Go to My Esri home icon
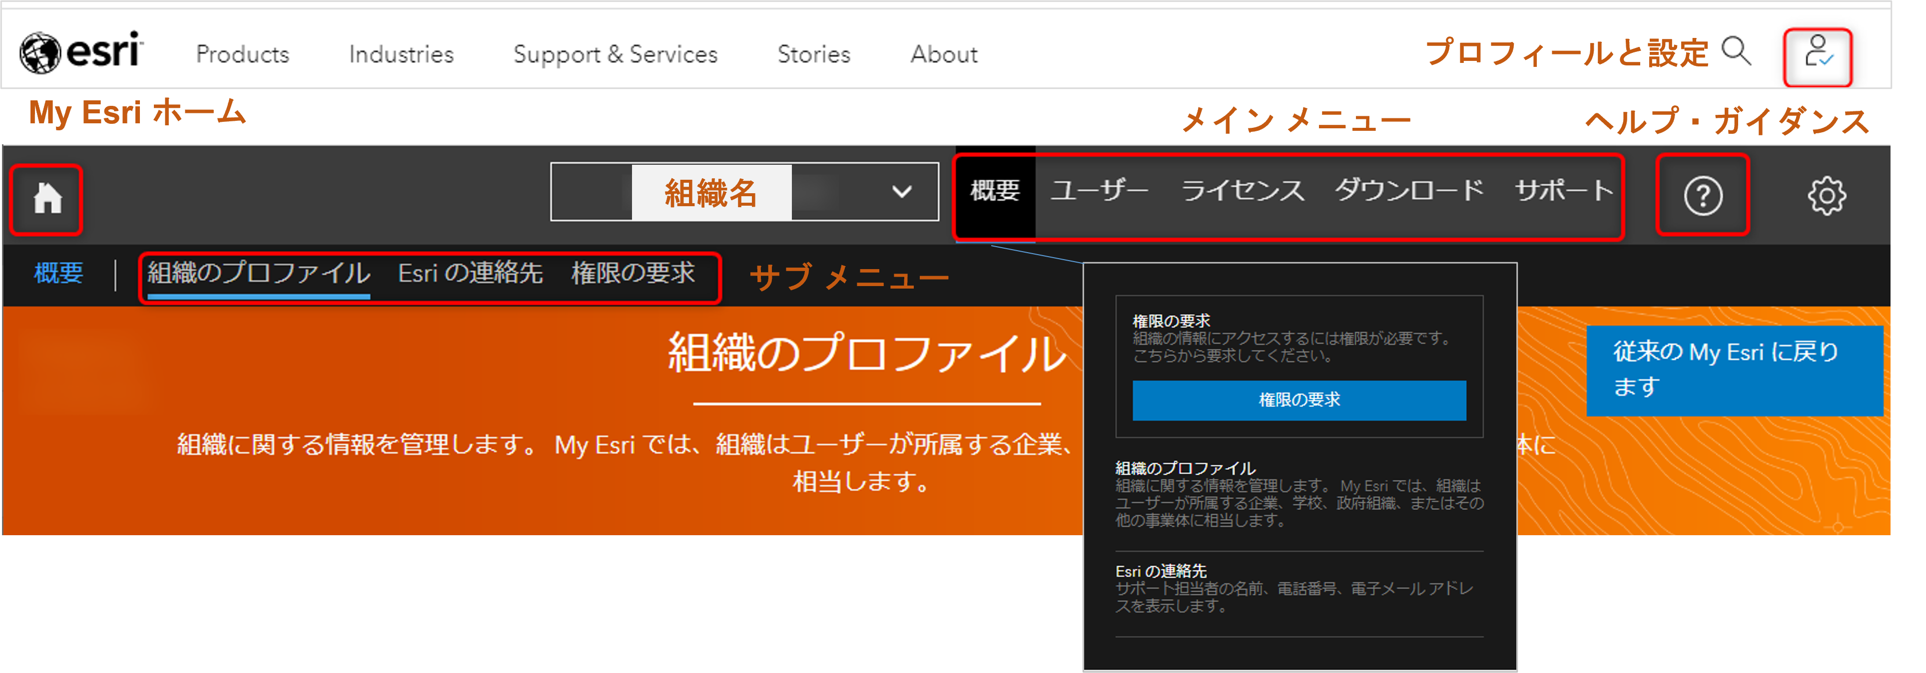 (x=47, y=198)
